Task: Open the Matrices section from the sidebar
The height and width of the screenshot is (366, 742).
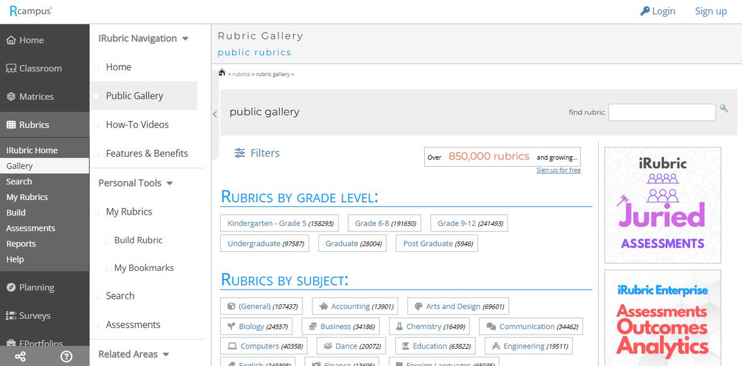Action: pyautogui.click(x=34, y=96)
